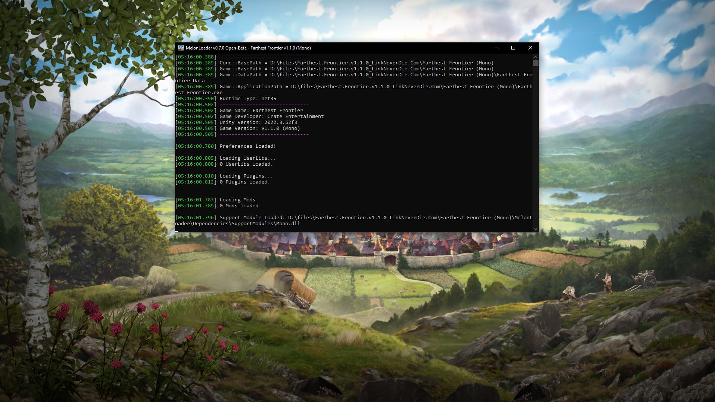Click the '0 UserLibs loaded.' log line

(224, 164)
